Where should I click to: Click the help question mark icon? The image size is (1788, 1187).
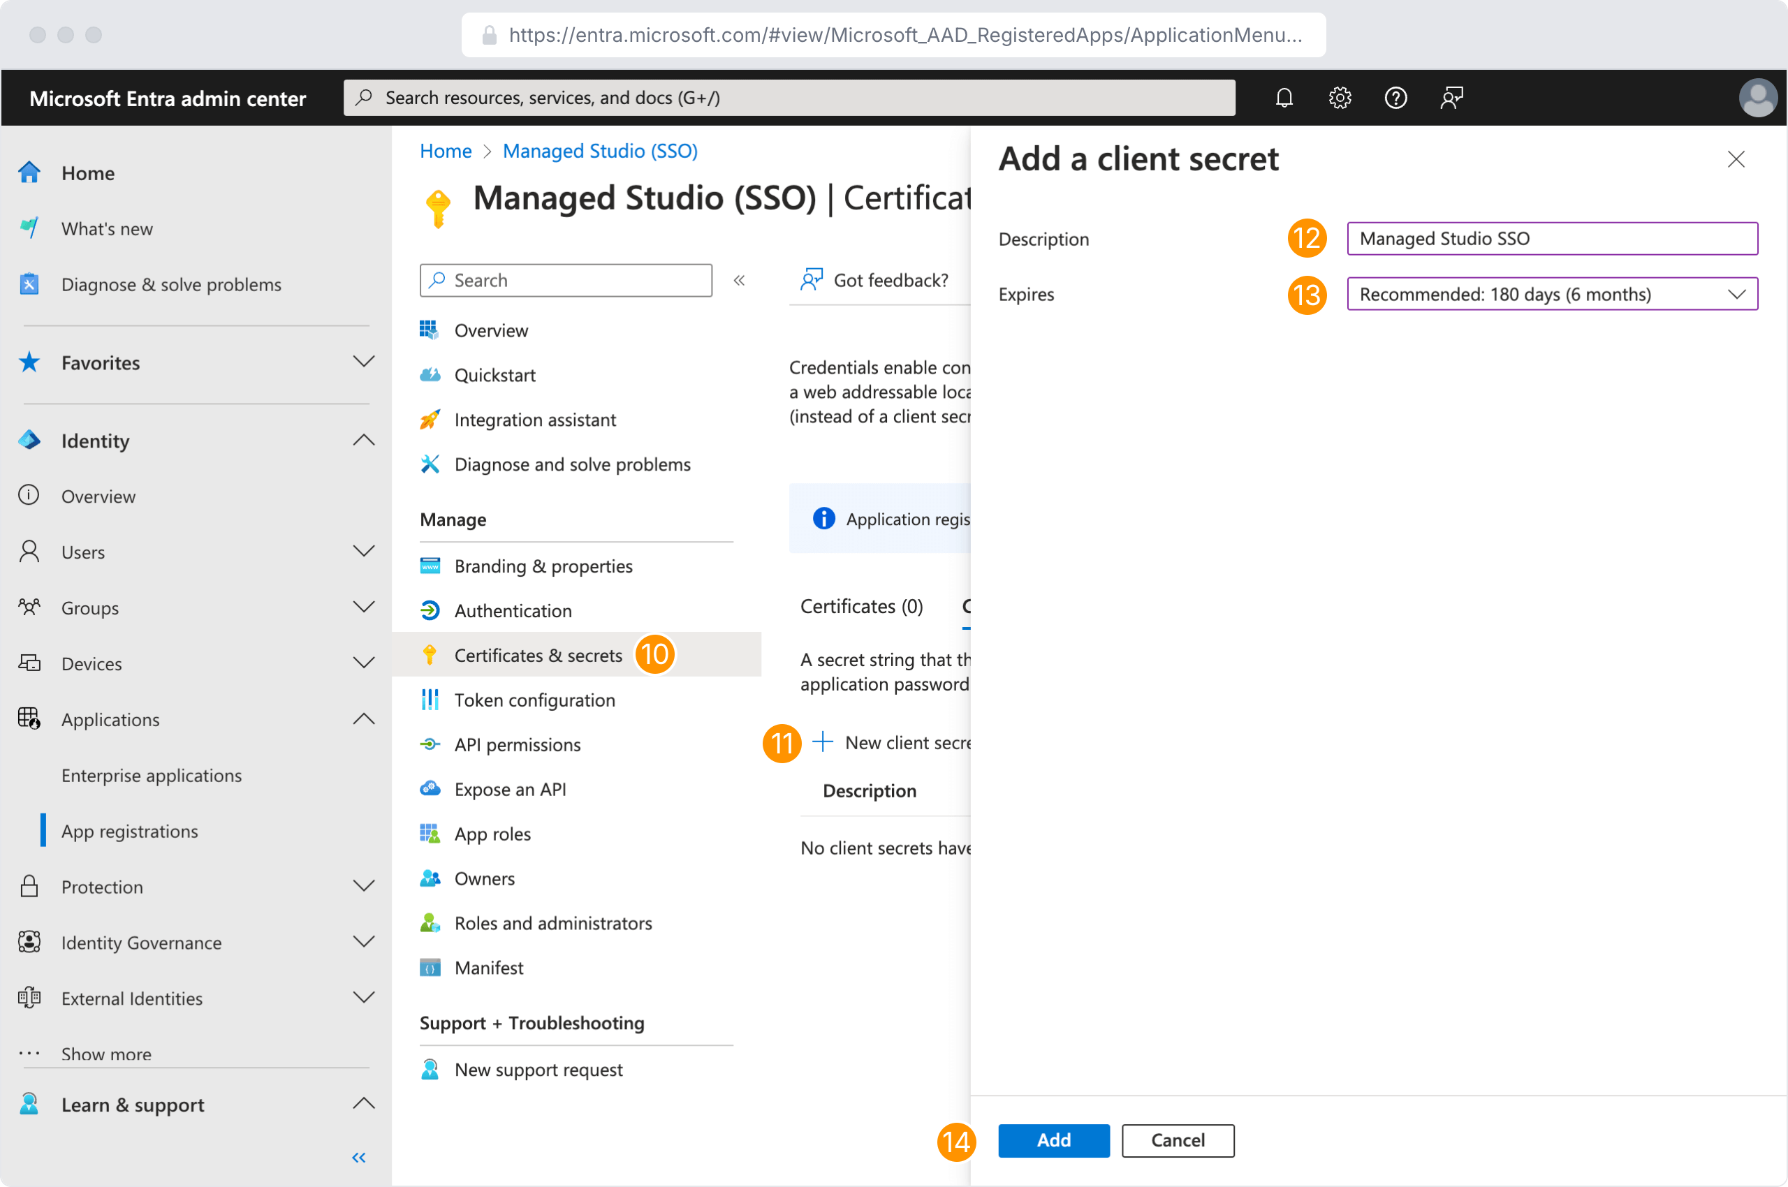point(1395,98)
